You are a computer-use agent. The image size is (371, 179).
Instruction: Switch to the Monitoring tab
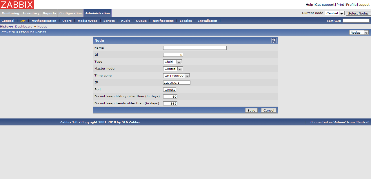tap(10, 13)
